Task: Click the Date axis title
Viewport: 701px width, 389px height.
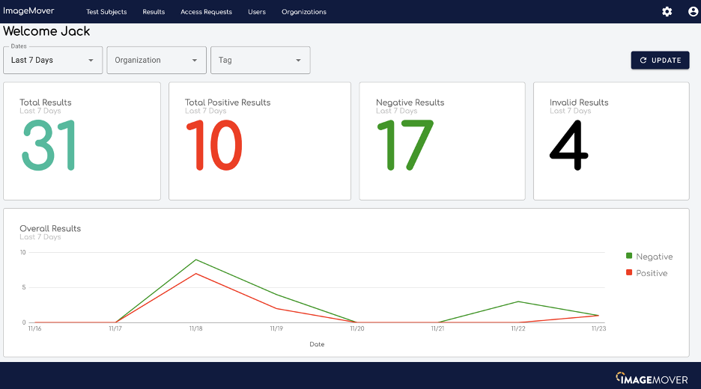Action: [x=317, y=344]
